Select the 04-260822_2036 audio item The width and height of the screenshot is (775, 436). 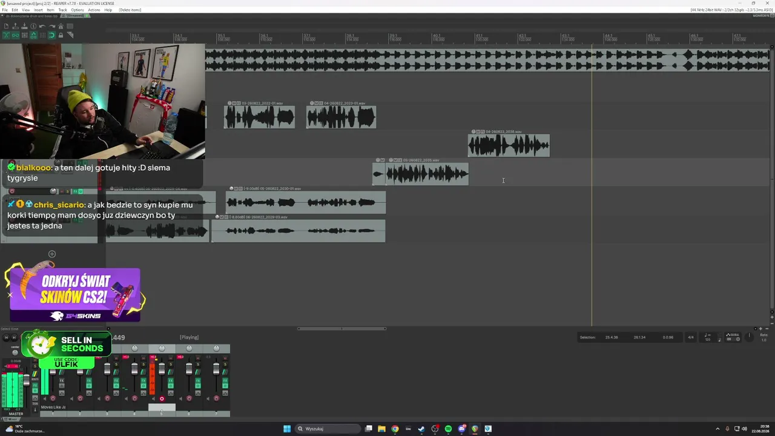pos(509,145)
